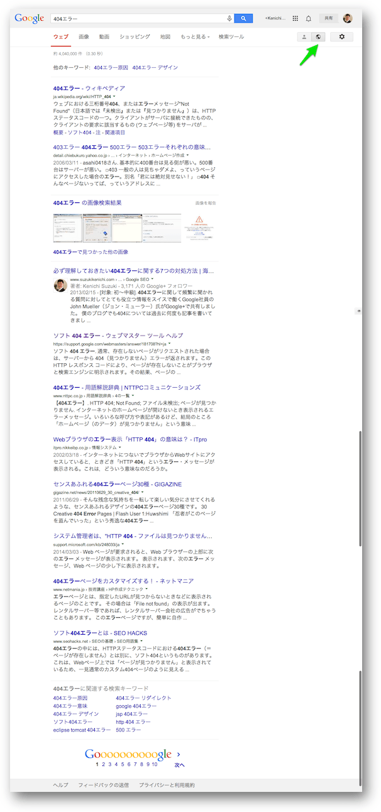Open Webブラウザのエラー表示 ITpro result

[x=130, y=439]
